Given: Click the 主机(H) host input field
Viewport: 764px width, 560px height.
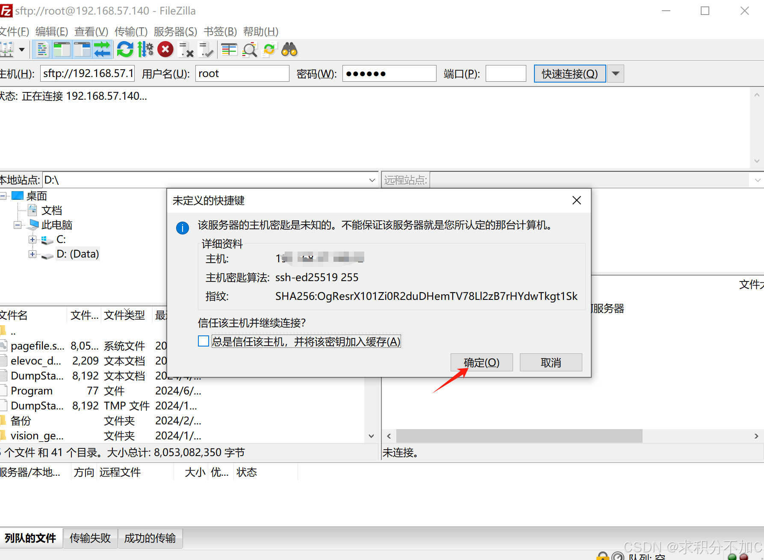Looking at the screenshot, I should (x=87, y=73).
